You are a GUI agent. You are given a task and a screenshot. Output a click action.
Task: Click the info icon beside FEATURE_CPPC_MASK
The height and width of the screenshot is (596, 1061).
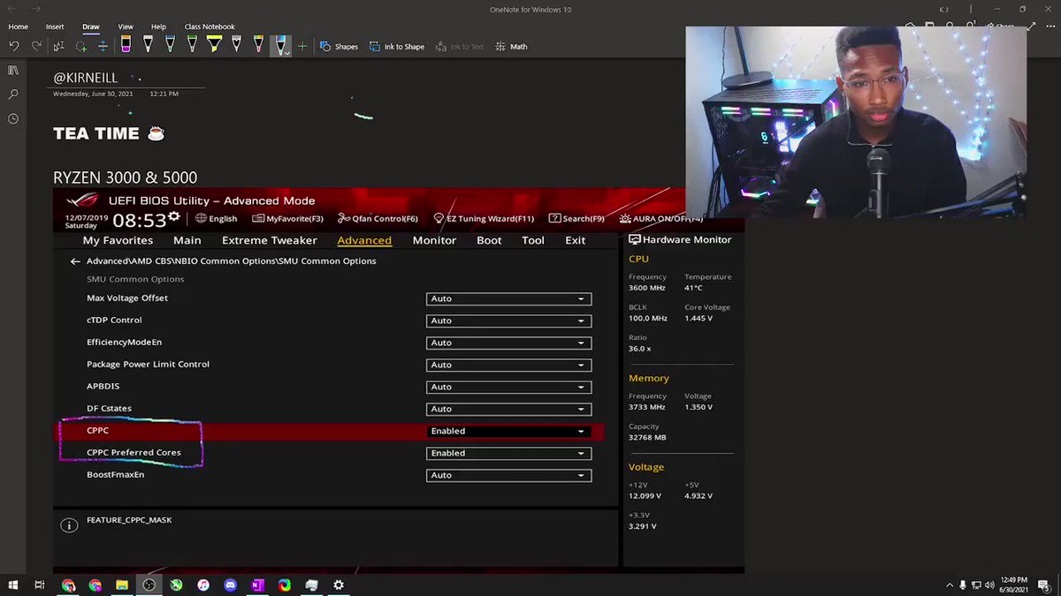click(69, 525)
